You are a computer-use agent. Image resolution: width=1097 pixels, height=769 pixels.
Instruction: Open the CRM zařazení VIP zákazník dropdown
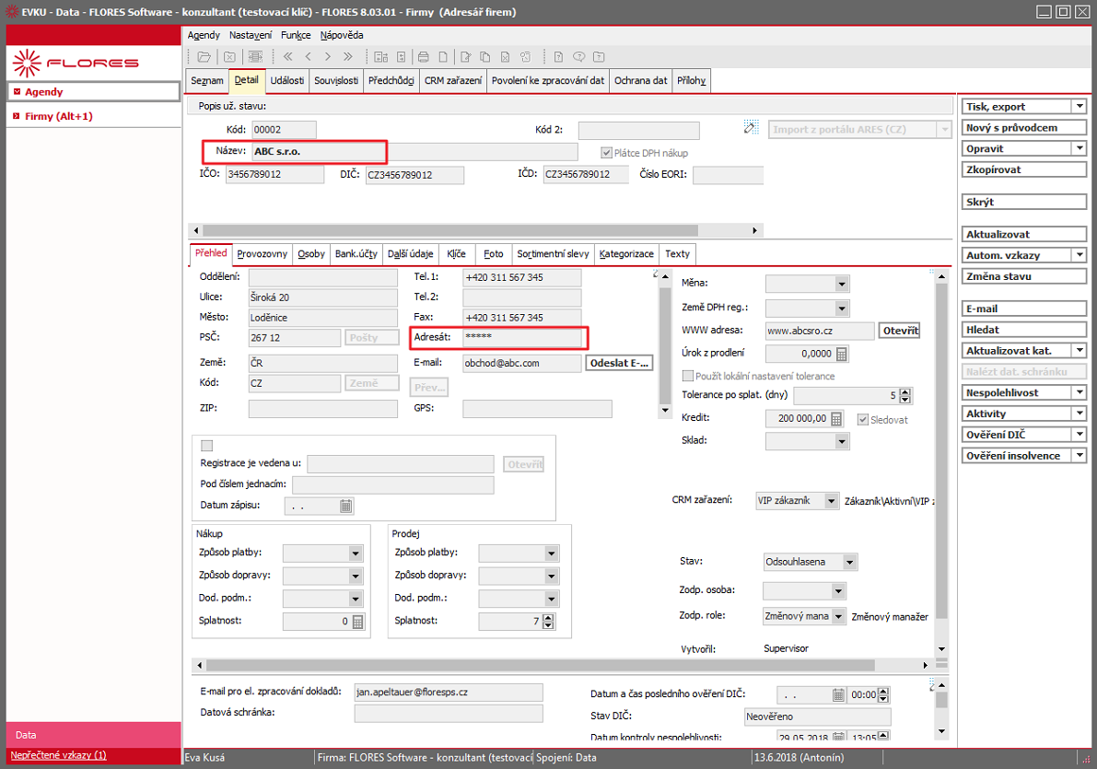(831, 501)
